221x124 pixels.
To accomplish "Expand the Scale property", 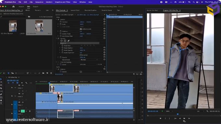I will pos(58,24).
